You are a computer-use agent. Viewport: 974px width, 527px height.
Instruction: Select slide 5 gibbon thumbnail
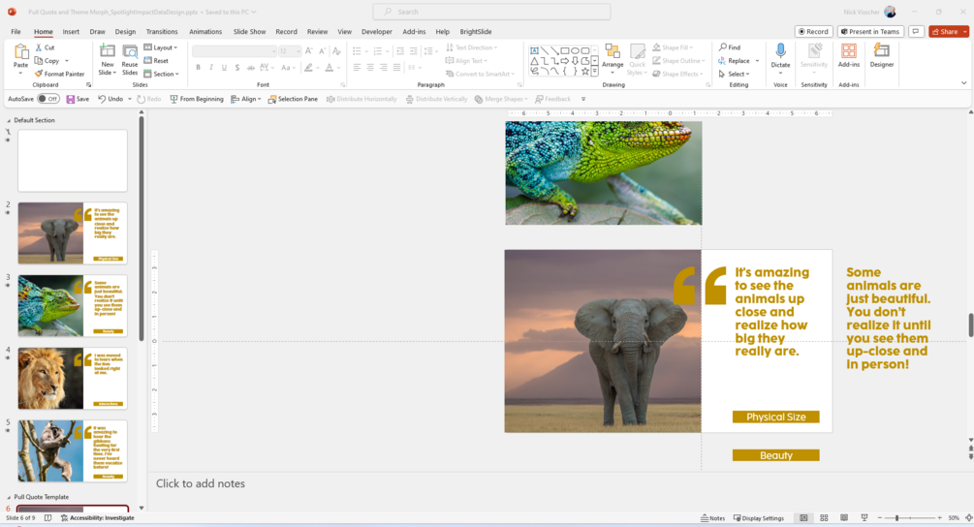pyautogui.click(x=73, y=450)
